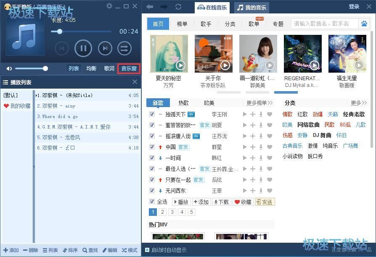Click the volume slider handle

point(45,69)
